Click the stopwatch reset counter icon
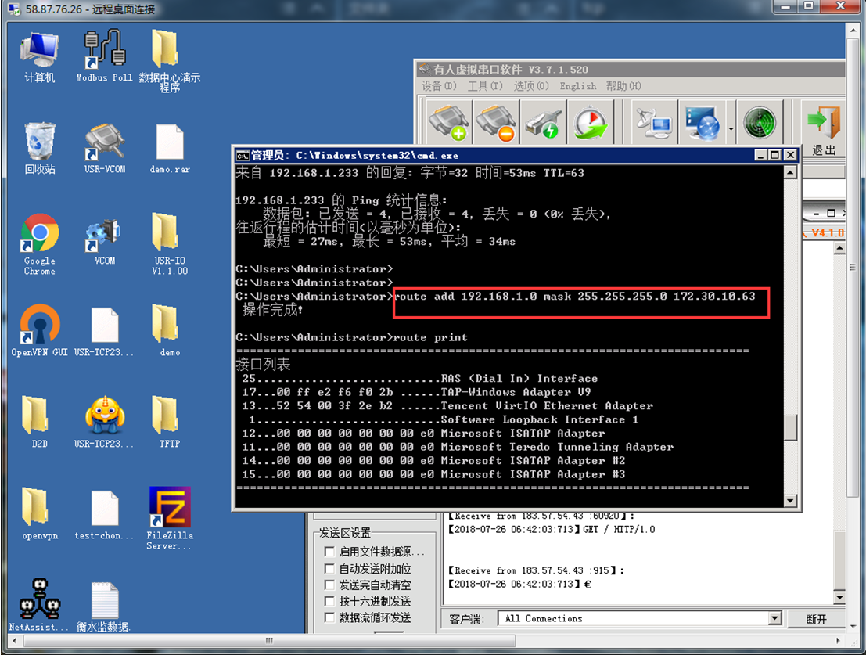This screenshot has height=655, width=866. click(590, 123)
